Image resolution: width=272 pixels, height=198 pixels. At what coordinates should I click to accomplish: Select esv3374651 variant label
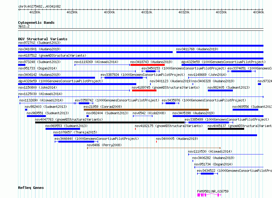(x=250, y=68)
